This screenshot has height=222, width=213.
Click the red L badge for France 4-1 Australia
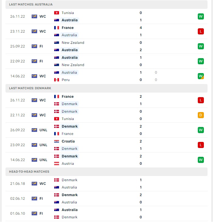tap(201, 31)
